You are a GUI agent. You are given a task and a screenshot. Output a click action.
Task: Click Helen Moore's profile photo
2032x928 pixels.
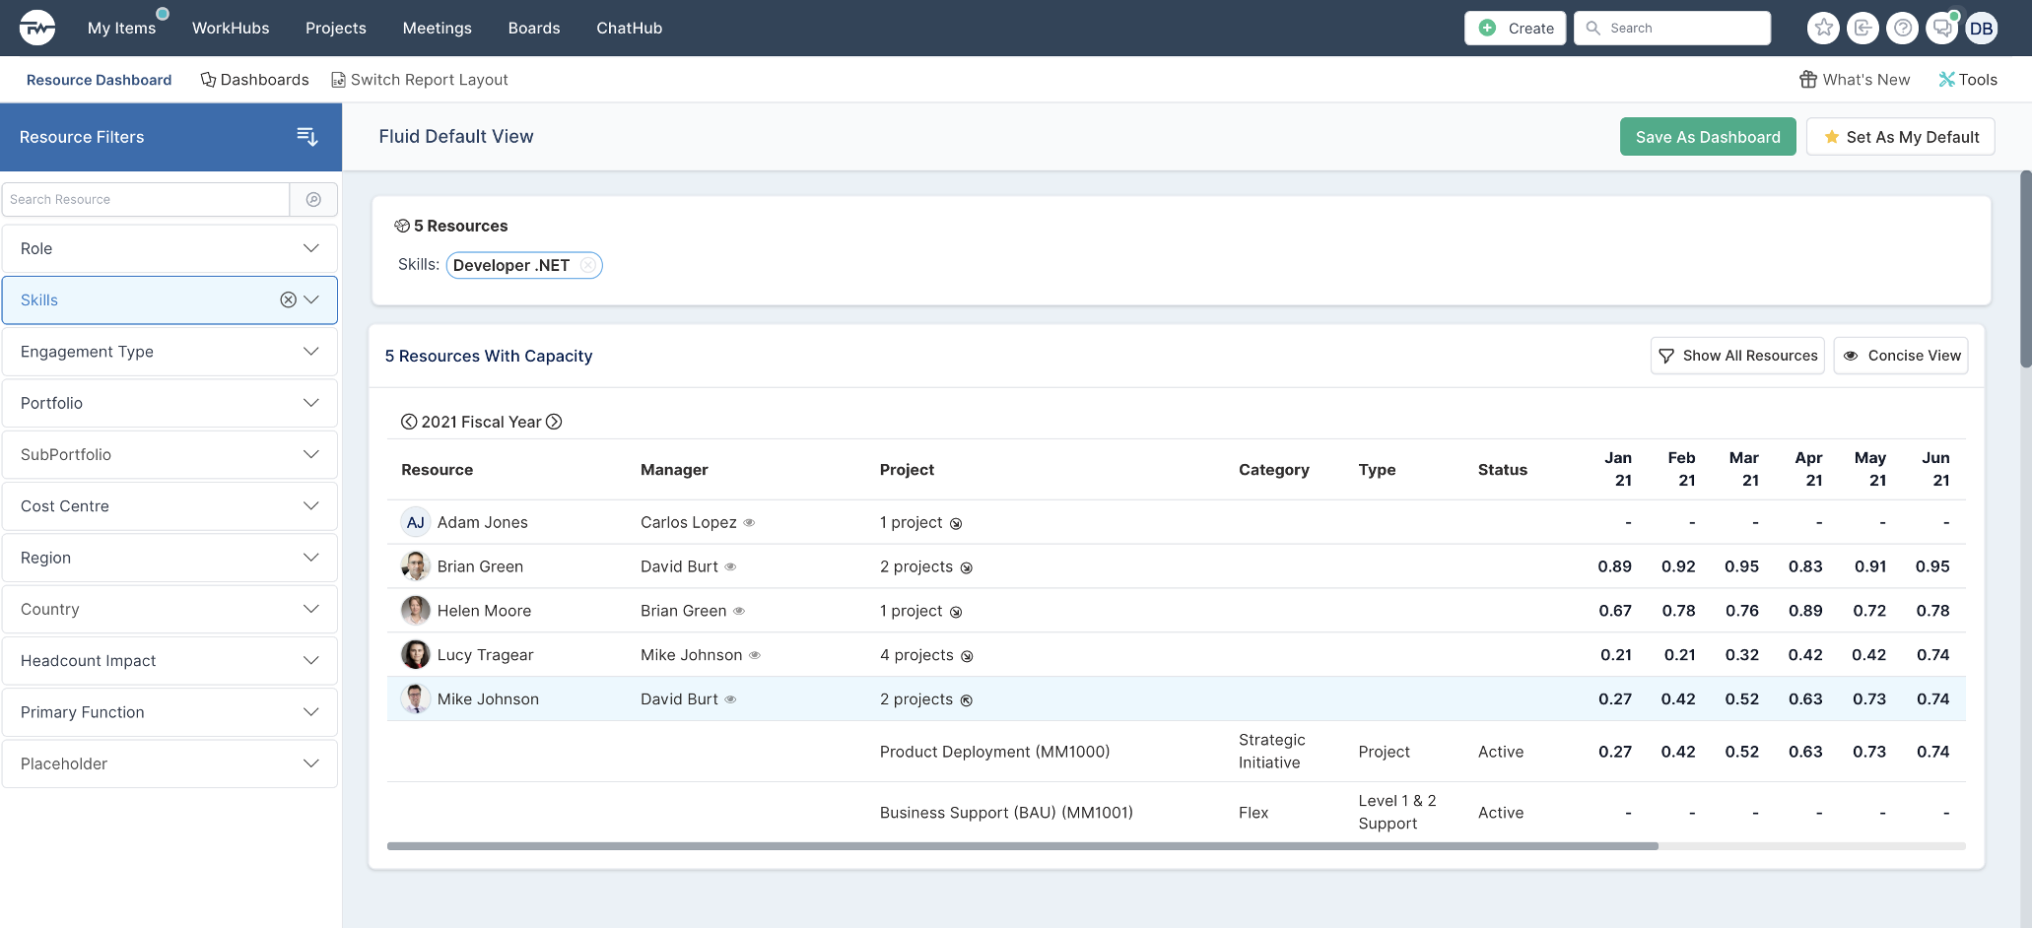click(x=415, y=611)
